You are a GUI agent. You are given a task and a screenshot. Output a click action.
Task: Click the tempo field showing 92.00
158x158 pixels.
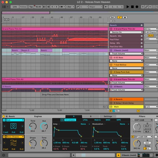point(38,7)
